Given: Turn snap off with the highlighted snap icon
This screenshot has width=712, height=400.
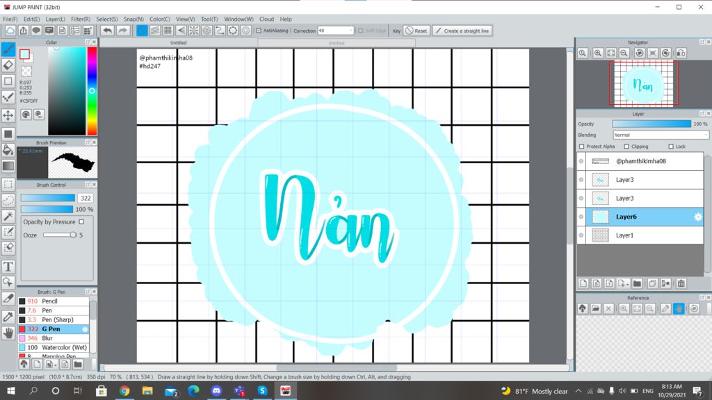Looking at the screenshot, I should [x=142, y=31].
